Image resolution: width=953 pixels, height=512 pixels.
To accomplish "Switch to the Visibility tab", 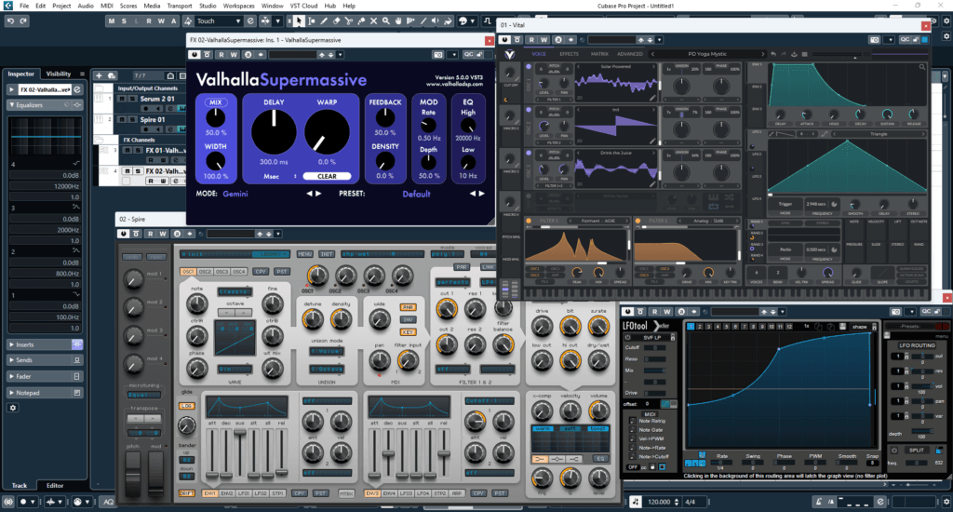I will pyautogui.click(x=59, y=74).
